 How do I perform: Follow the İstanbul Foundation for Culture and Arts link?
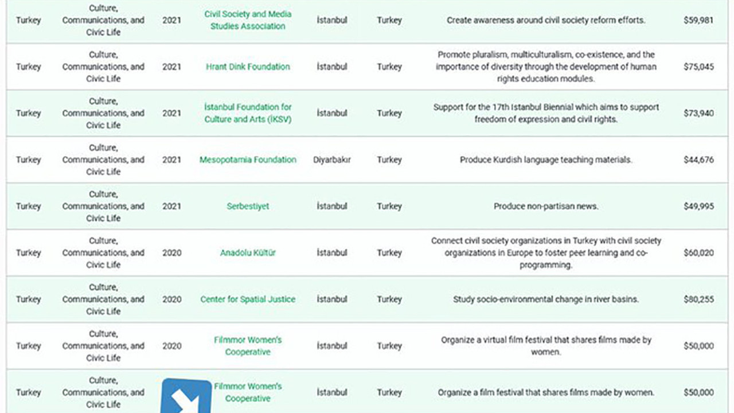pyautogui.click(x=248, y=113)
